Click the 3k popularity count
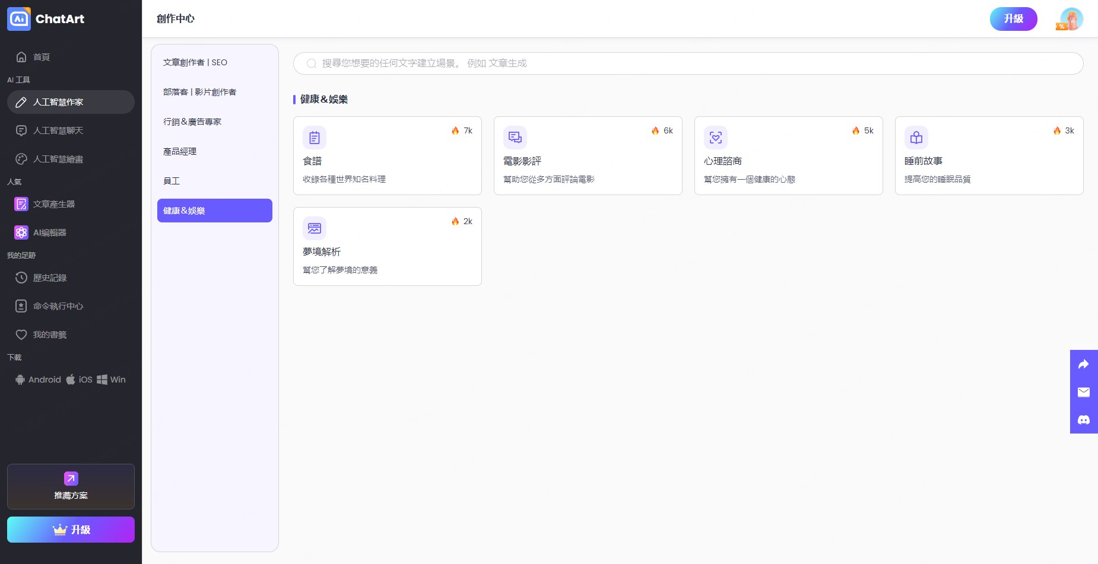Screen dimensions: 1098x564 point(1070,130)
